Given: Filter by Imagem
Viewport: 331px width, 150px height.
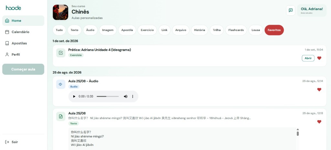Looking at the screenshot, I should coord(108,30).
